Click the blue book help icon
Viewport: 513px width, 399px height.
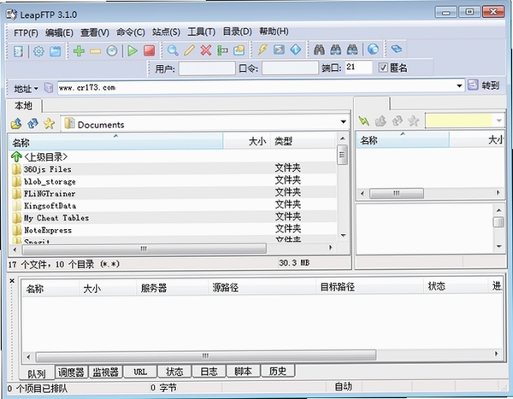coord(396,49)
